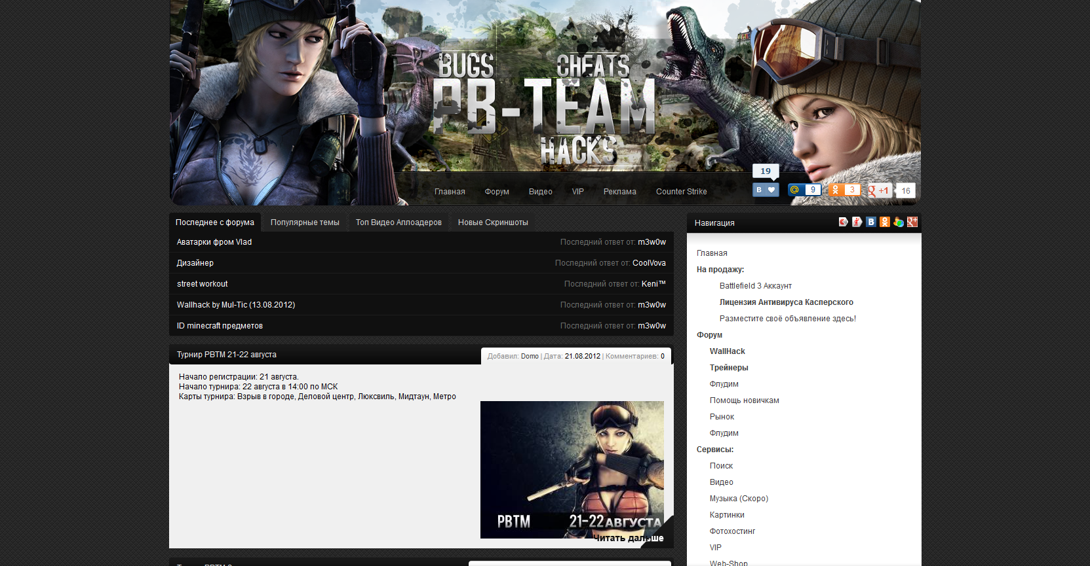
Task: Open the Аватарки фром Vlad forum topic
Action: pos(214,242)
